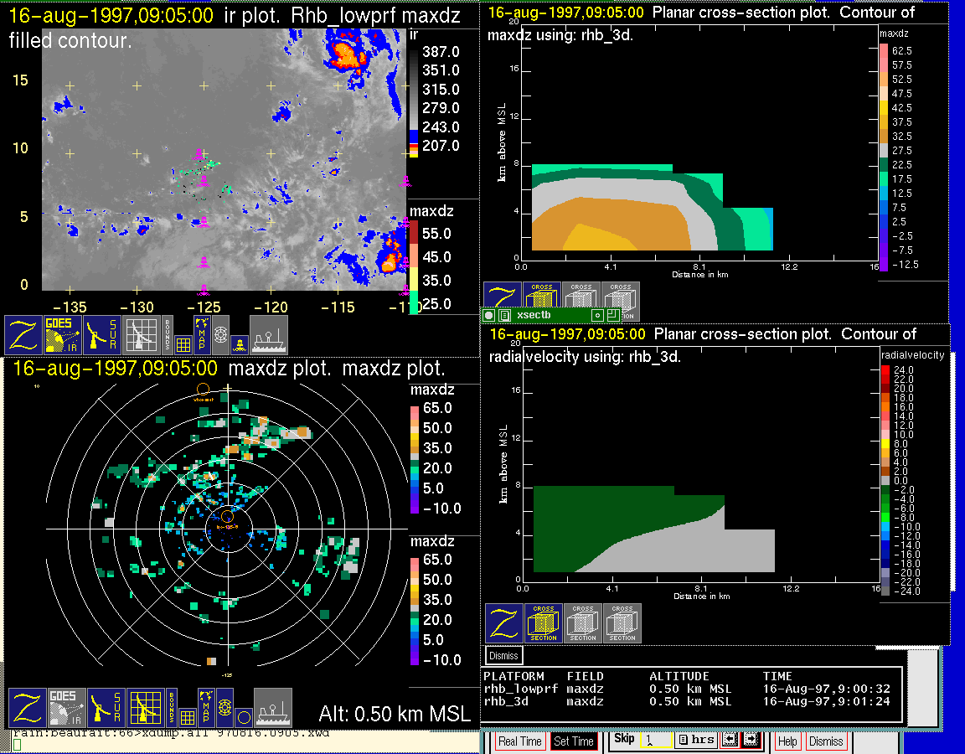Toggle the Set Time mode button
This screenshot has height=754, width=965.
pyautogui.click(x=574, y=741)
